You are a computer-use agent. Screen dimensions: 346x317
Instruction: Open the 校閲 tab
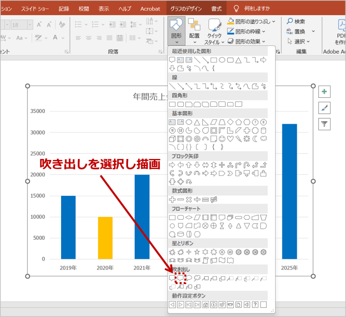(84, 8)
